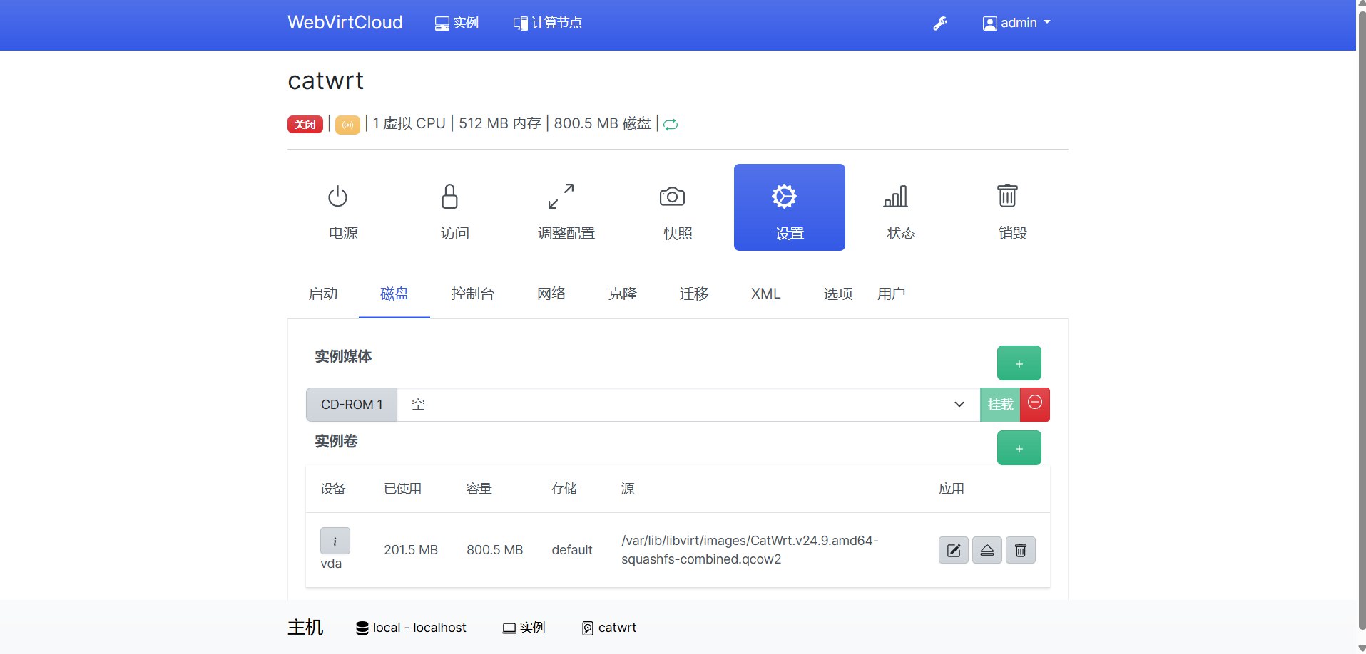Screen dimensions: 1366x654
Task: Click the WebVirtCloud brand link
Action: tap(345, 23)
